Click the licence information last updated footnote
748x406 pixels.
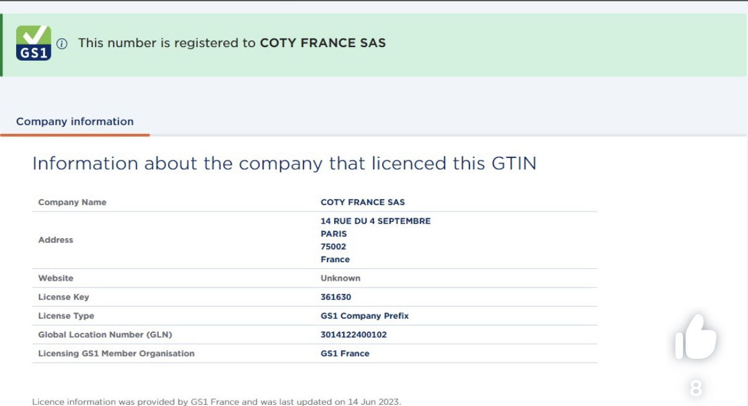pyautogui.click(x=216, y=402)
